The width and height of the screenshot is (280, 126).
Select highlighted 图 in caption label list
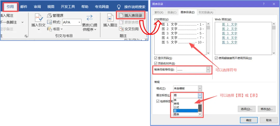(186, 111)
